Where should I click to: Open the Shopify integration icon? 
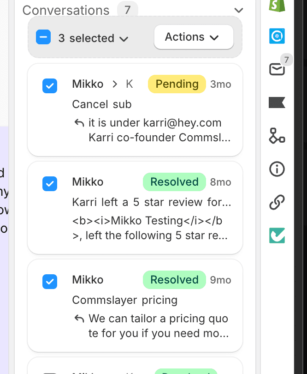click(x=277, y=5)
